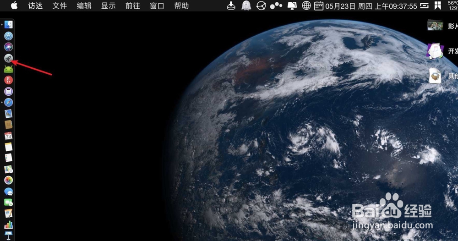
Task: Open Maps from the Dock
Action: 8,169
